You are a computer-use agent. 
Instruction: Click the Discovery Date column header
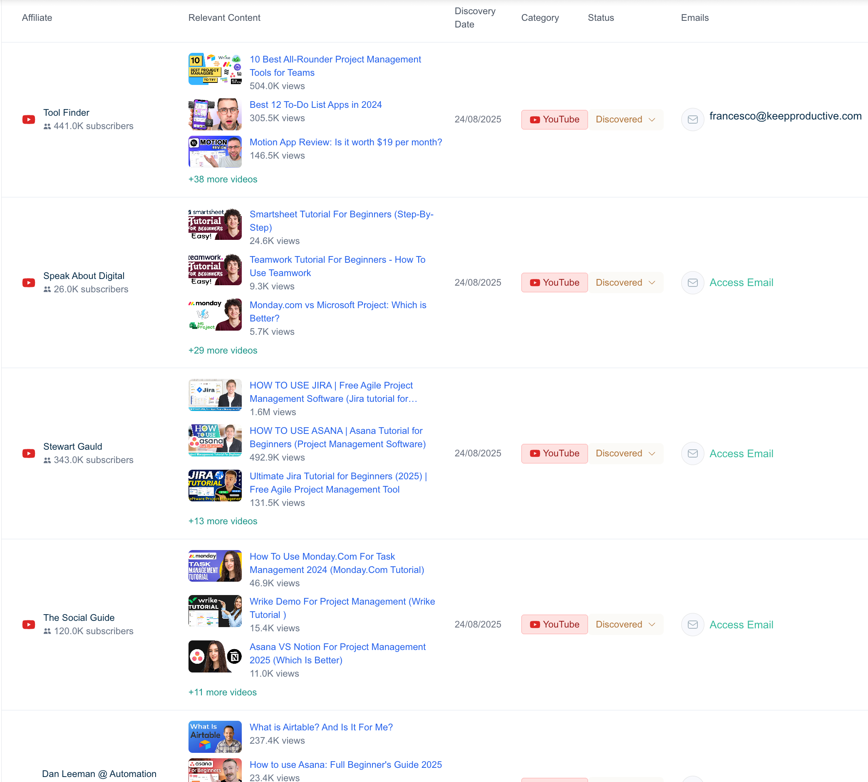(474, 17)
